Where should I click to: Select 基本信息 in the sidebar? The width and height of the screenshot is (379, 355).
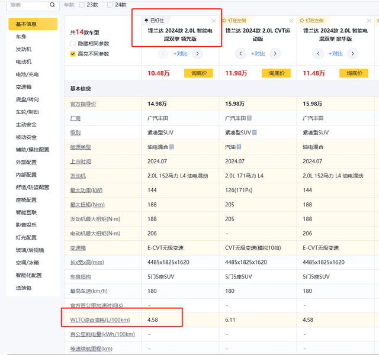[x=33, y=24]
